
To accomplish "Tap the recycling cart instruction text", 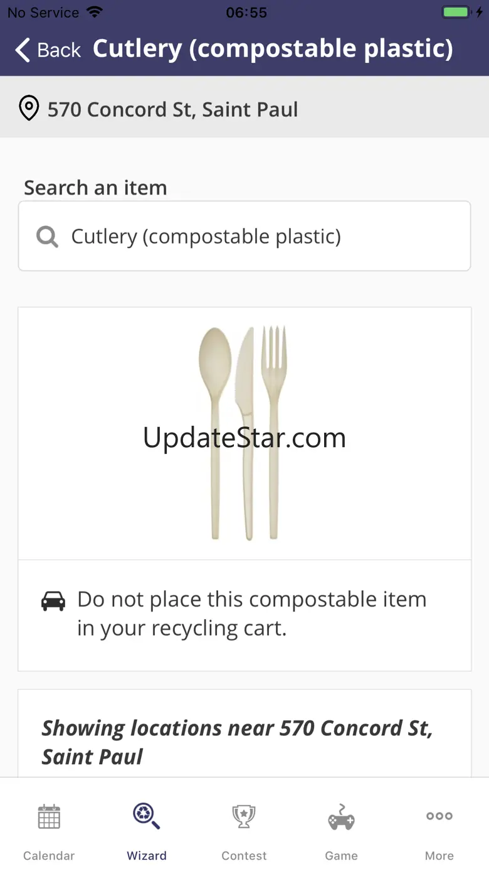I will point(251,614).
